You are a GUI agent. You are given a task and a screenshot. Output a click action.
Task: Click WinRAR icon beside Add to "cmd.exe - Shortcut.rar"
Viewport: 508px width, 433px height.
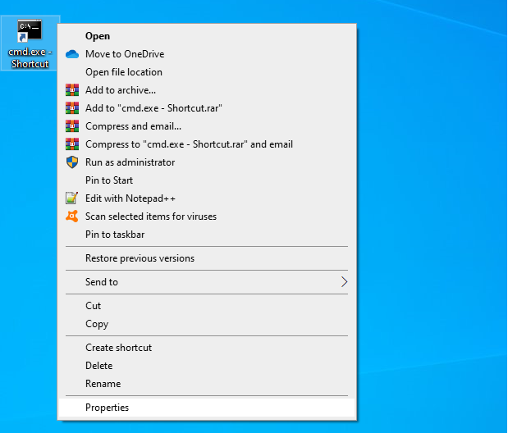pos(72,108)
